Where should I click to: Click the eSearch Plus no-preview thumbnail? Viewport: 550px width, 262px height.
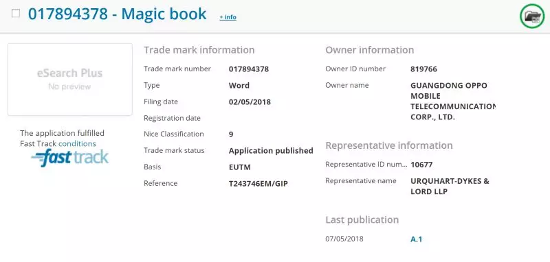pyautogui.click(x=70, y=80)
